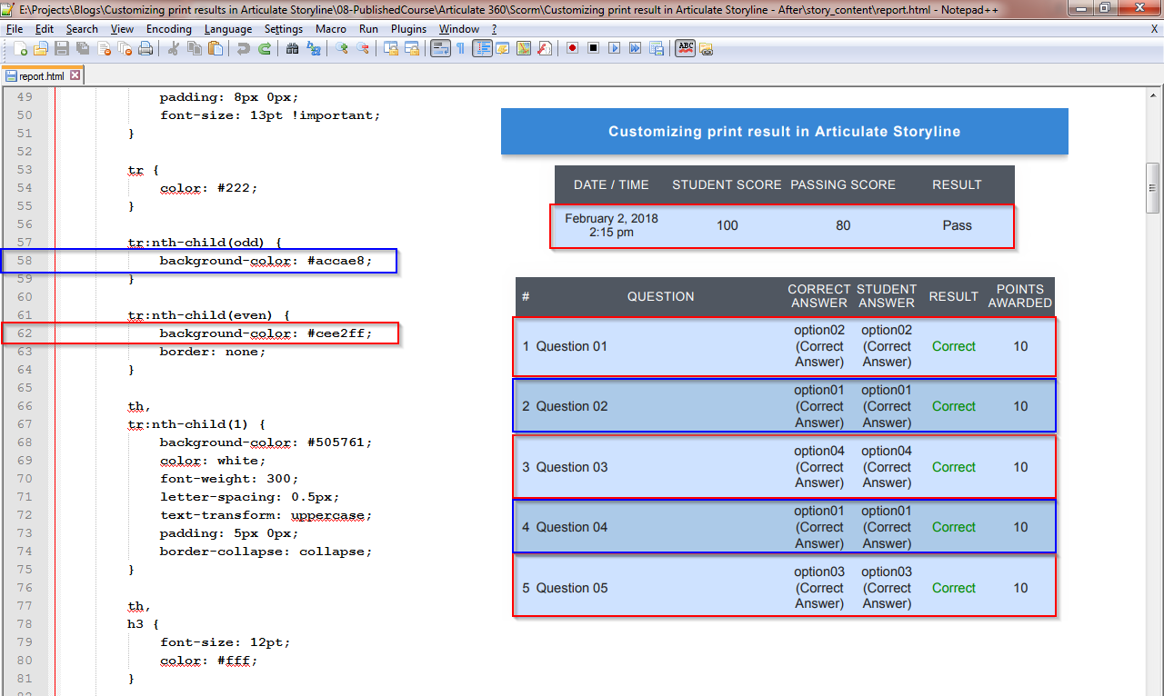The image size is (1164, 696).
Task: Click the vertical scrollbar thumb
Action: click(x=1154, y=188)
